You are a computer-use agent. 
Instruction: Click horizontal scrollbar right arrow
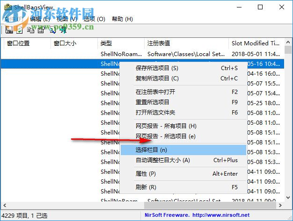(x=280, y=206)
